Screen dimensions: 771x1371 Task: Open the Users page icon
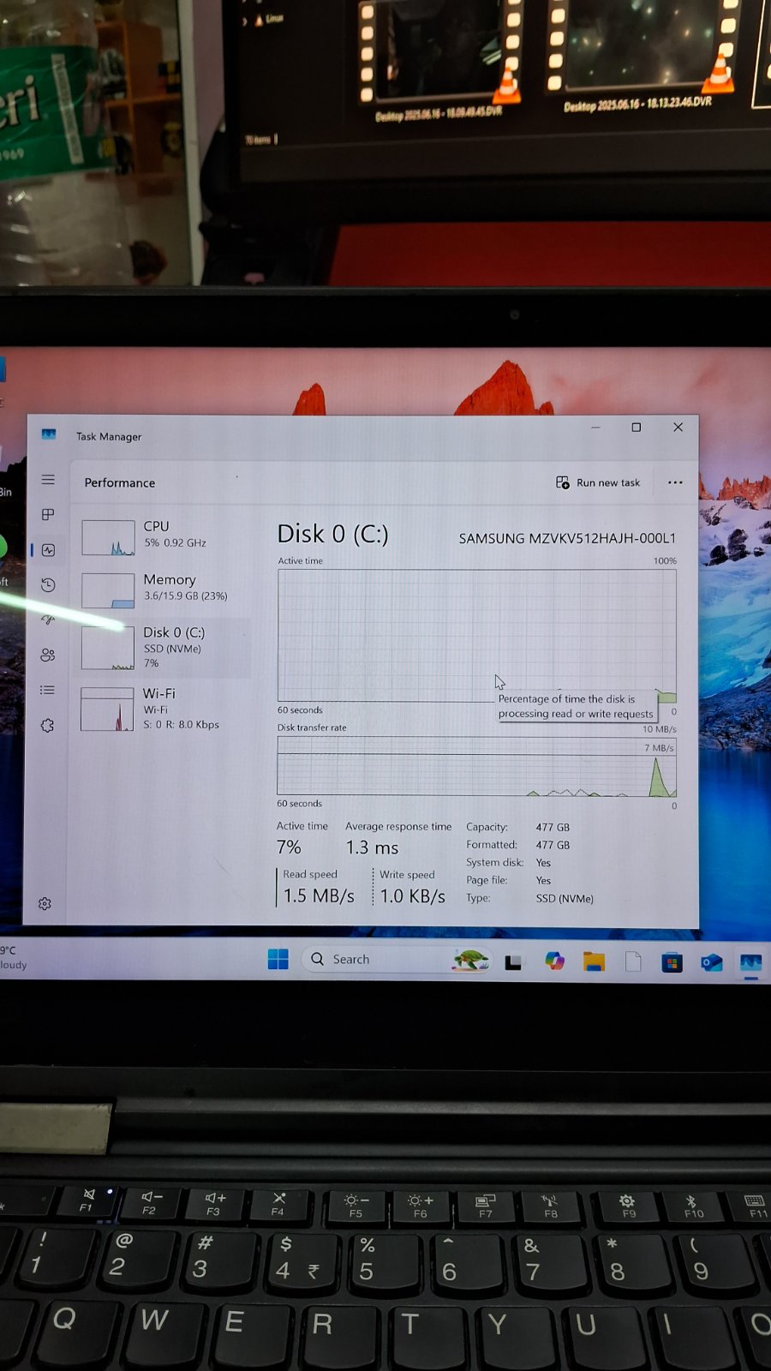click(48, 655)
